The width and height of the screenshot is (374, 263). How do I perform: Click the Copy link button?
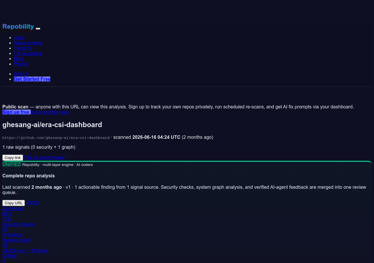pyautogui.click(x=13, y=158)
